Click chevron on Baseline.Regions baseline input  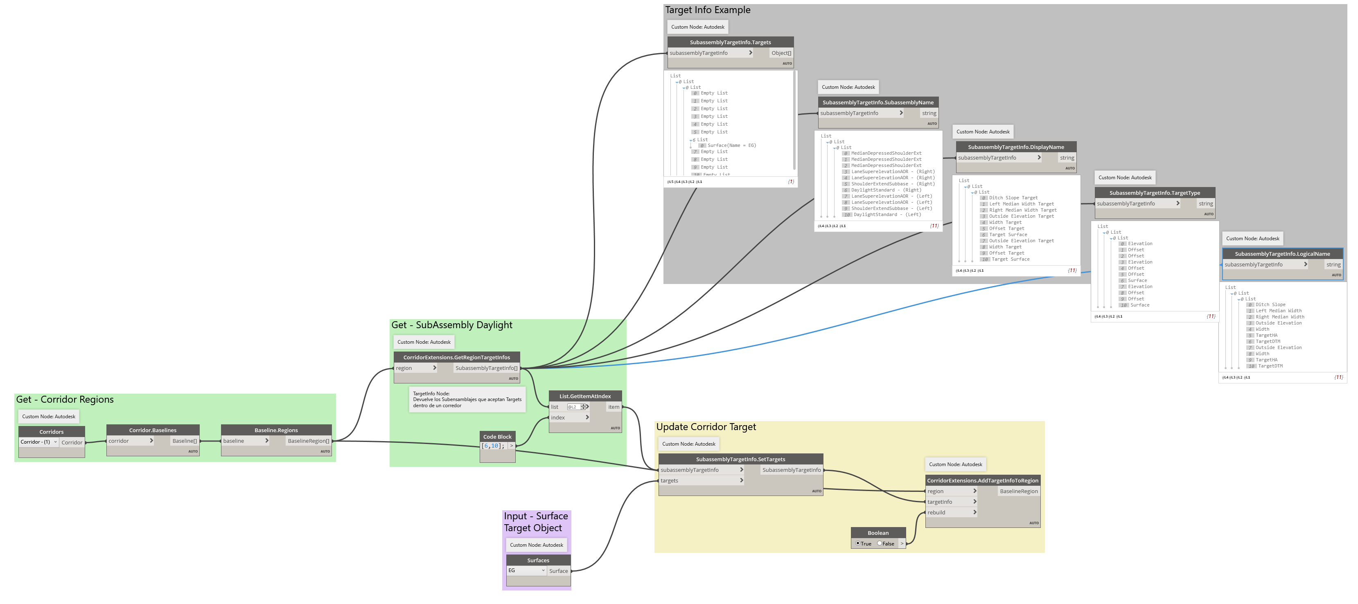267,441
